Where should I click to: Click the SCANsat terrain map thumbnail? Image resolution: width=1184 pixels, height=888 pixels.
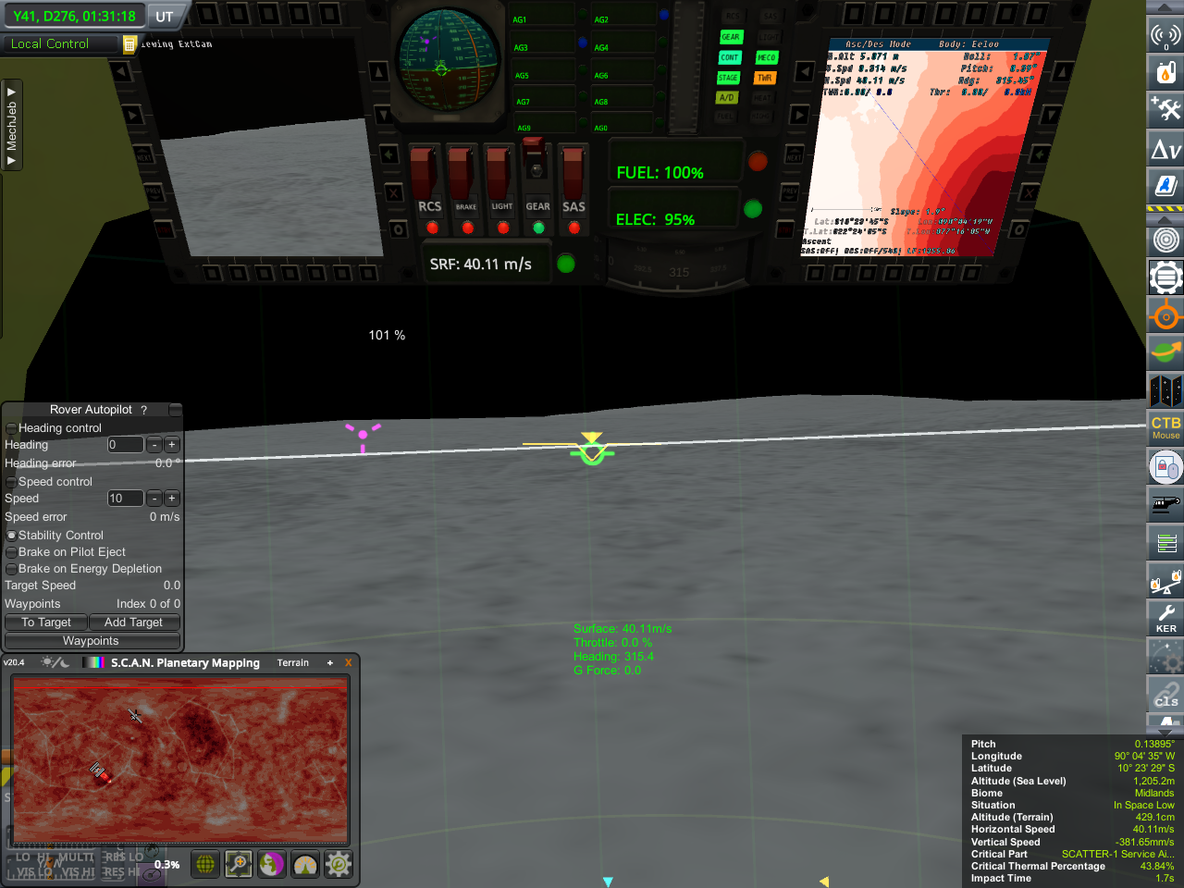pos(180,760)
